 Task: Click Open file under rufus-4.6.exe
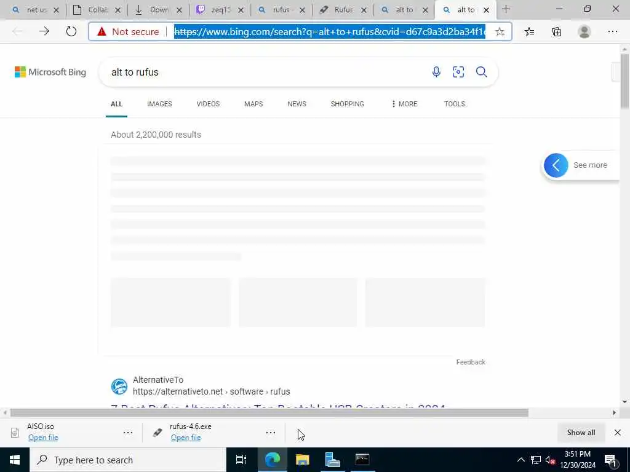pyautogui.click(x=186, y=438)
